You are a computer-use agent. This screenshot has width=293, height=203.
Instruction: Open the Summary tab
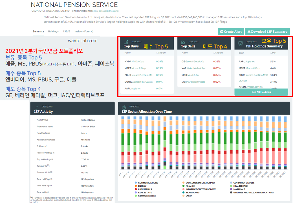(38, 31)
